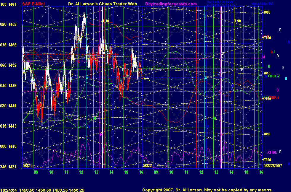Click the cyan "N" planet letter in right margin
Viewport: 291px width, 192px height.
[x=286, y=79]
